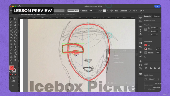Select the Paintbrush tool
170x96 pixels.
point(15,31)
